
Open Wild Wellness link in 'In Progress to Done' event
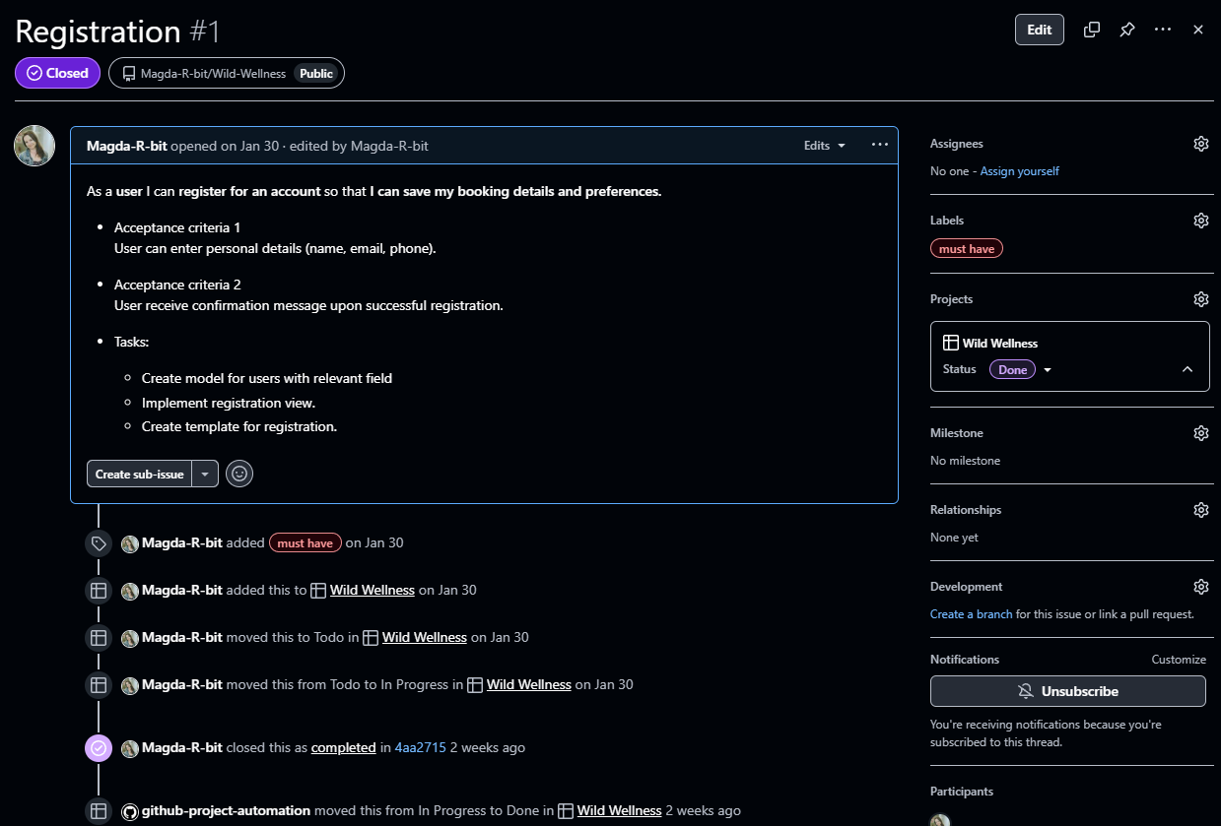point(619,811)
